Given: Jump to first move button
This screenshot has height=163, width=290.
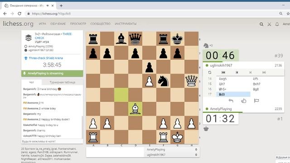Looking at the screenshot, I should click(223, 72).
